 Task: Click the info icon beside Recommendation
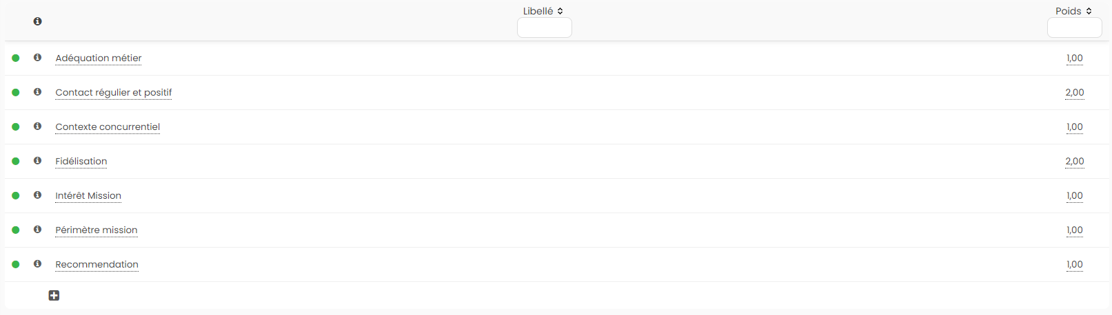(x=37, y=264)
